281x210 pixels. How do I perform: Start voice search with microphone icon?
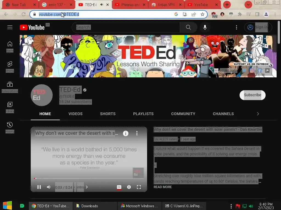(205, 27)
